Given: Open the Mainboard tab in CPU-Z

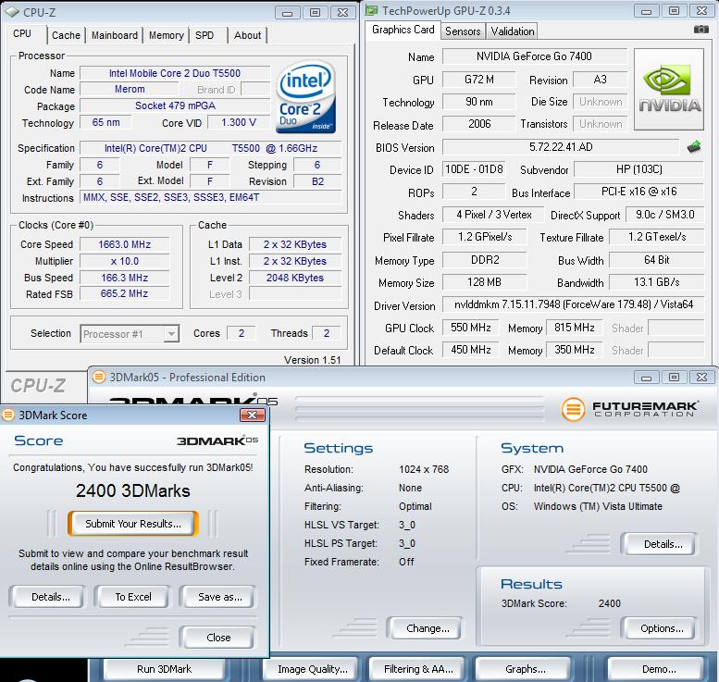Looking at the screenshot, I should click(115, 35).
